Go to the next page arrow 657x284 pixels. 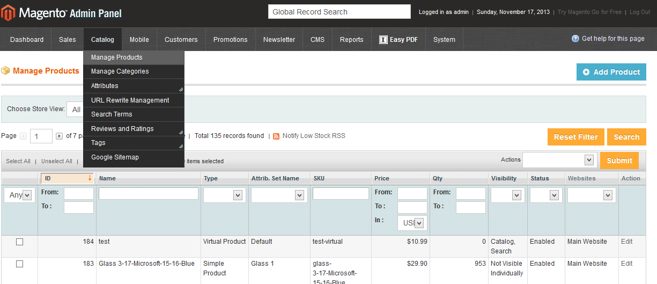point(59,136)
